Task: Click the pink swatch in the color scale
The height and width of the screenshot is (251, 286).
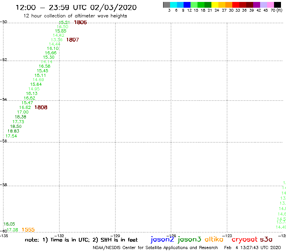Action: (x=271, y=5)
